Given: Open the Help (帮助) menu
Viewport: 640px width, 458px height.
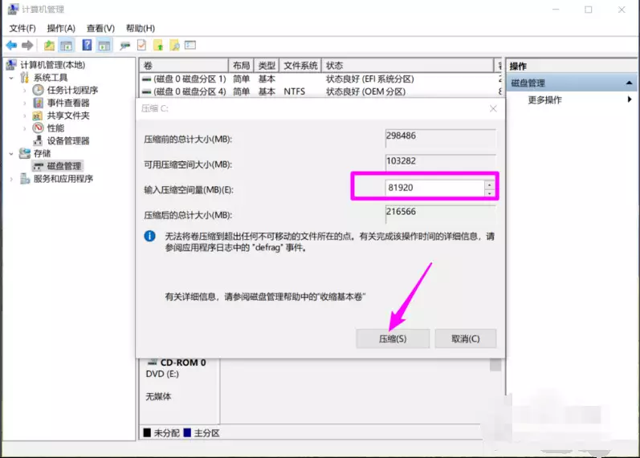Looking at the screenshot, I should pyautogui.click(x=141, y=28).
